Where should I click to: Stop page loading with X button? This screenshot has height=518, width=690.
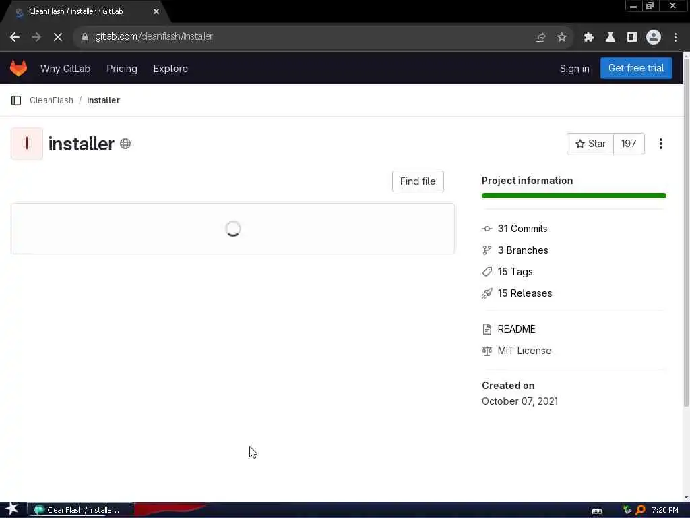58,37
